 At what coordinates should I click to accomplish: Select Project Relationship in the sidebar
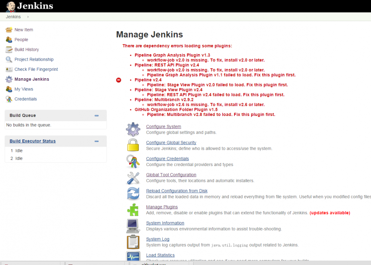tap(34, 60)
